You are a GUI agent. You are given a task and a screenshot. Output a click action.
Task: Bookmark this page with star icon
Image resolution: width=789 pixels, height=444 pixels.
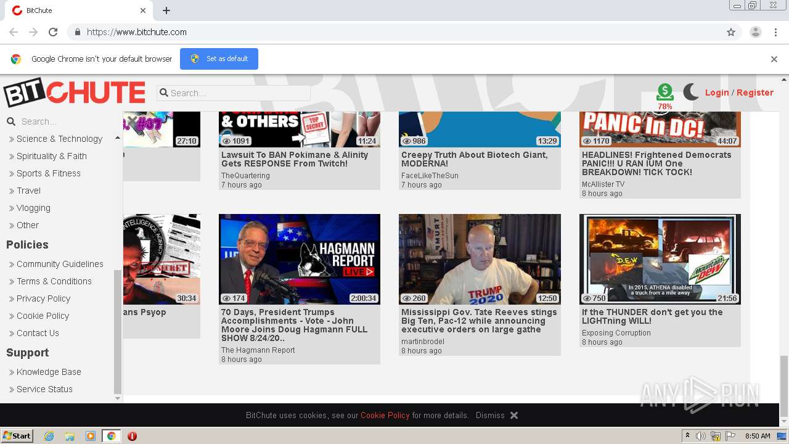tap(731, 32)
